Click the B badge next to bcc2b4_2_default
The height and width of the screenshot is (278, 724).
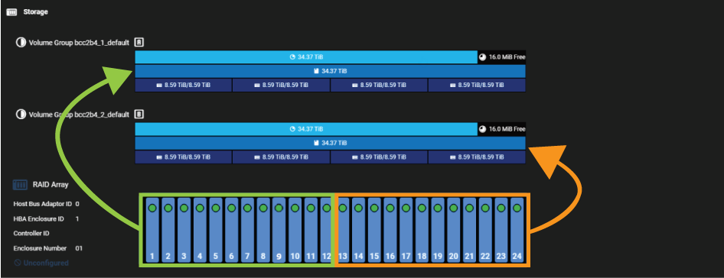(x=139, y=115)
